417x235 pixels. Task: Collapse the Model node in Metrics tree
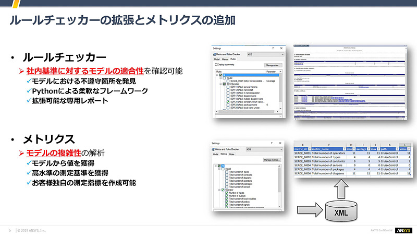(x=219, y=169)
